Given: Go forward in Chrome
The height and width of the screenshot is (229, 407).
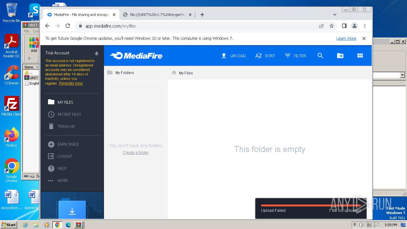Looking at the screenshot, I should point(58,26).
